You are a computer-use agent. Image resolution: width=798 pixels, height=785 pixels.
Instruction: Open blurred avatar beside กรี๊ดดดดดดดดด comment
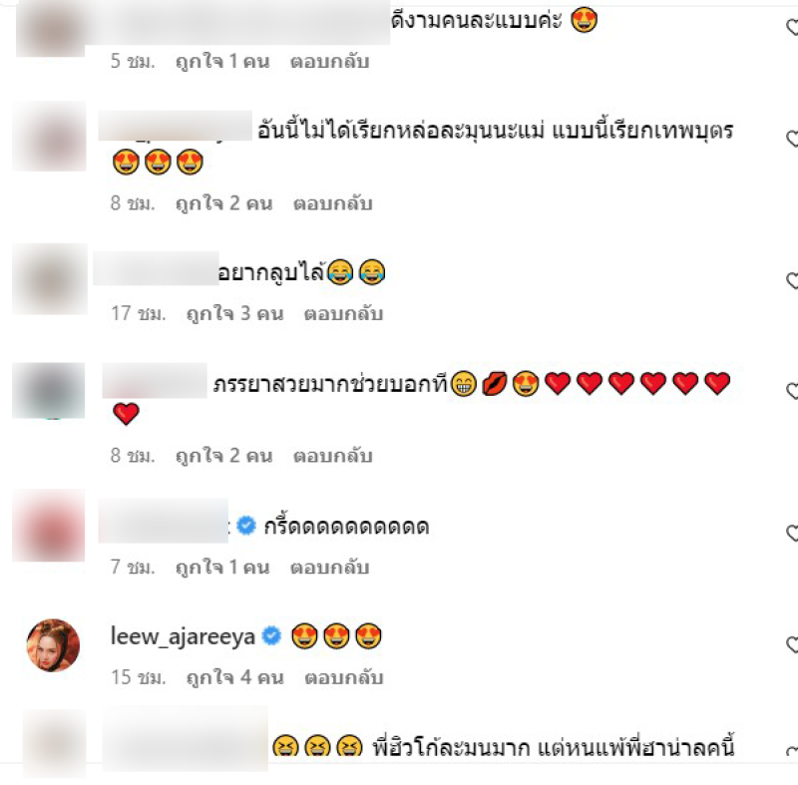(x=49, y=526)
